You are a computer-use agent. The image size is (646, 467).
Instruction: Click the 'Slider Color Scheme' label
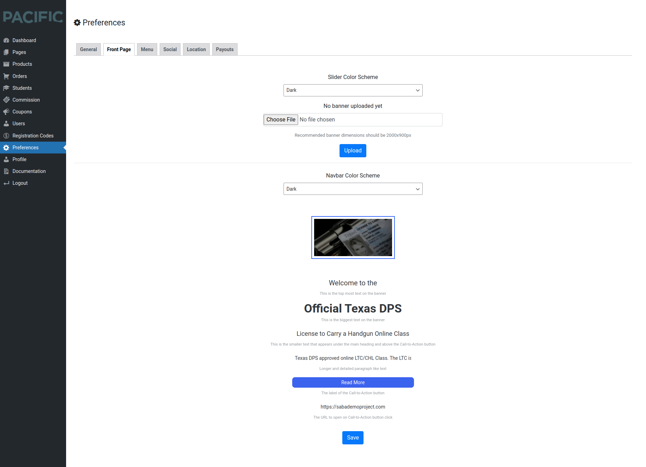click(353, 77)
